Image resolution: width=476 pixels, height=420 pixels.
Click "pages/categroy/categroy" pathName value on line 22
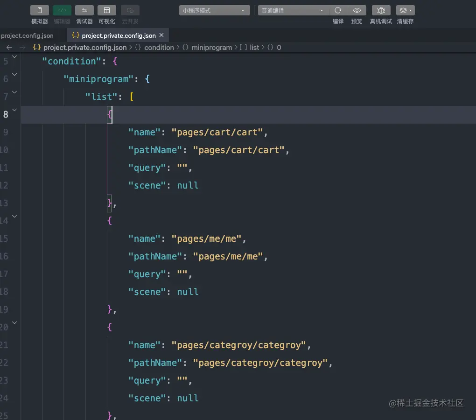tap(260, 363)
